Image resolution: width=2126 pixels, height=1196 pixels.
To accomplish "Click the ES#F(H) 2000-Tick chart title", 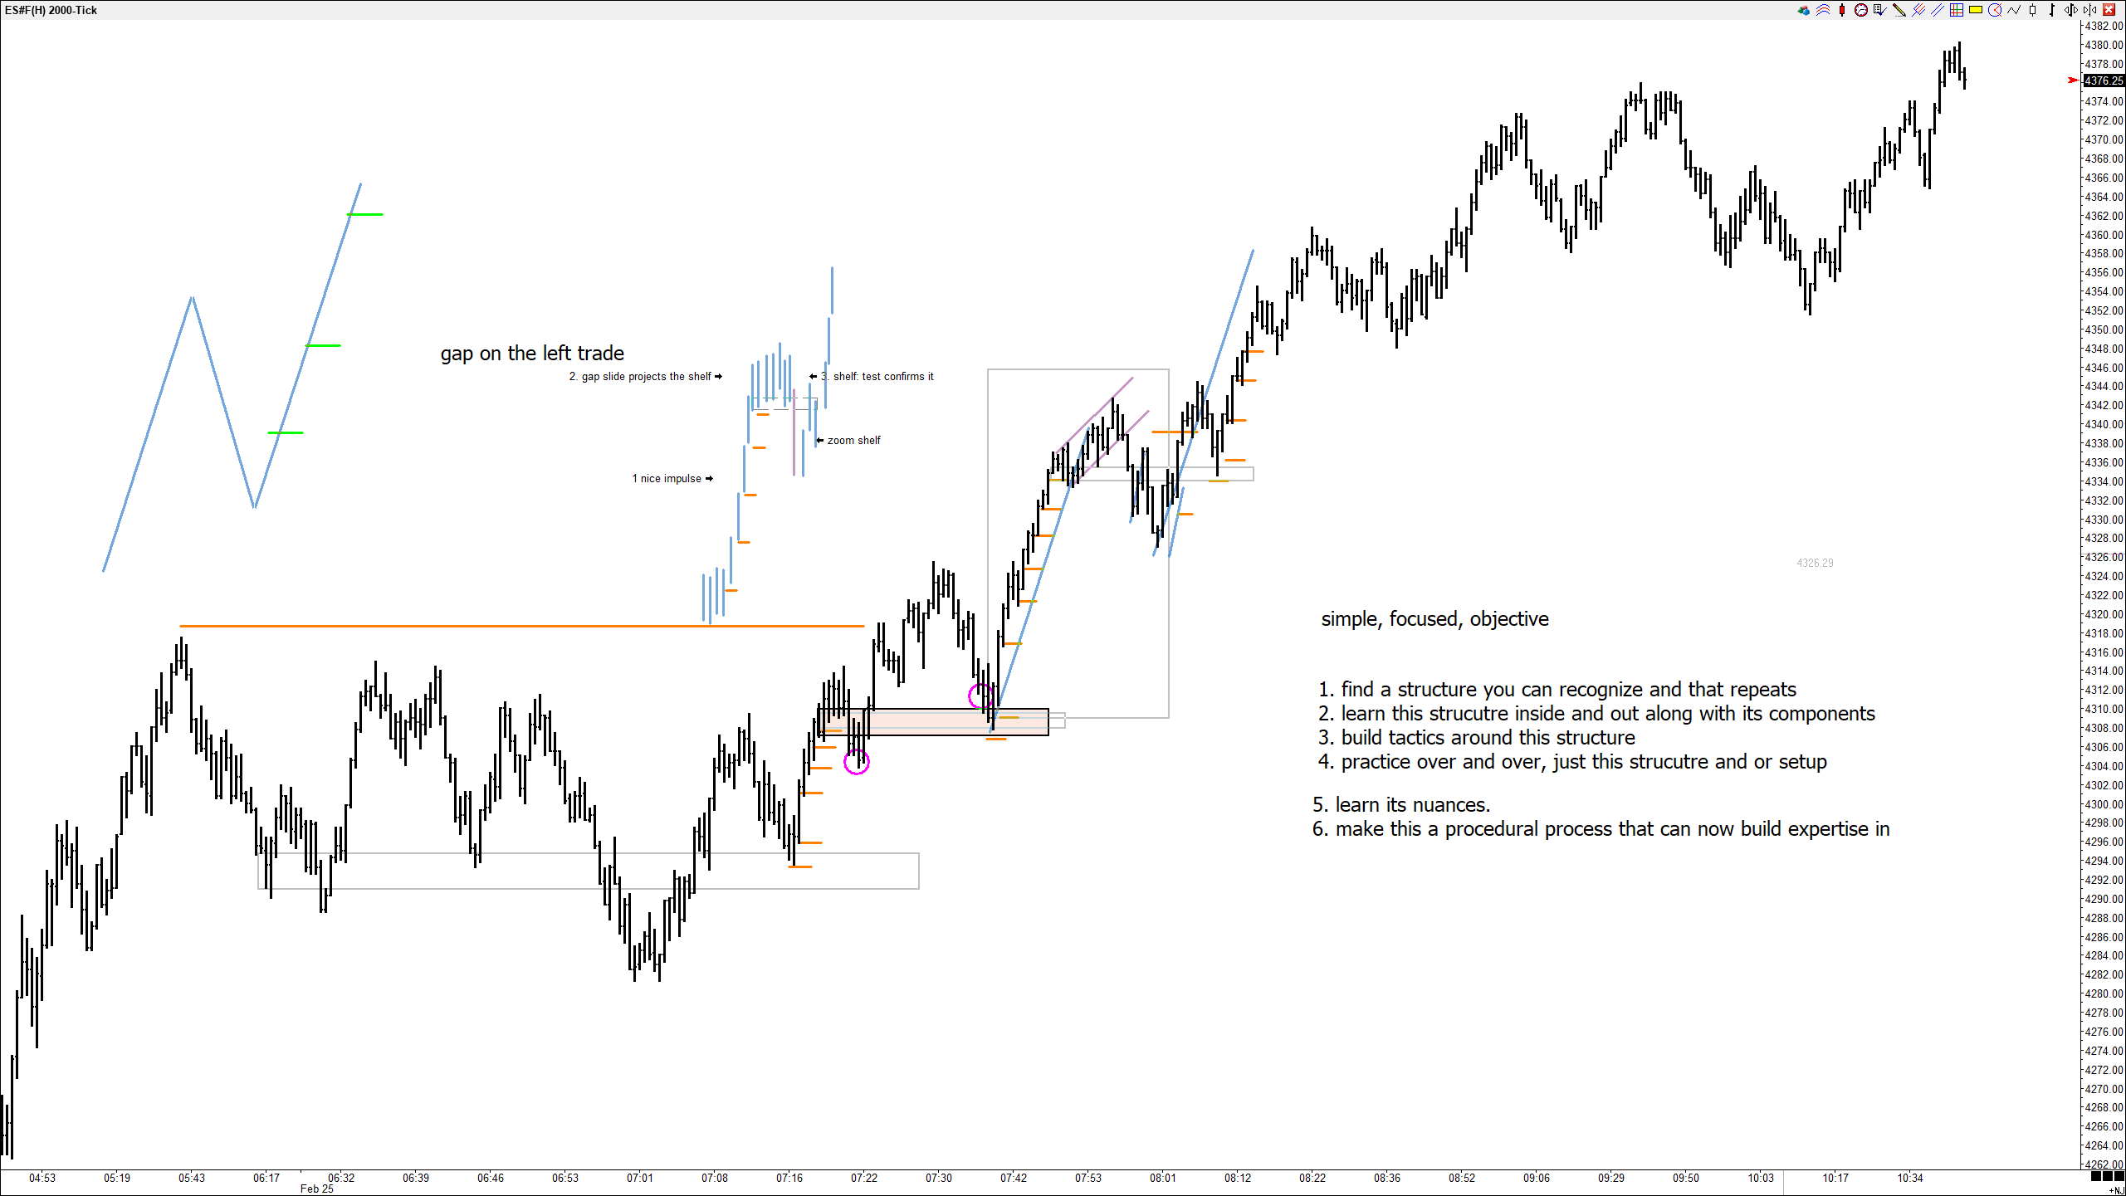I will coord(51,10).
